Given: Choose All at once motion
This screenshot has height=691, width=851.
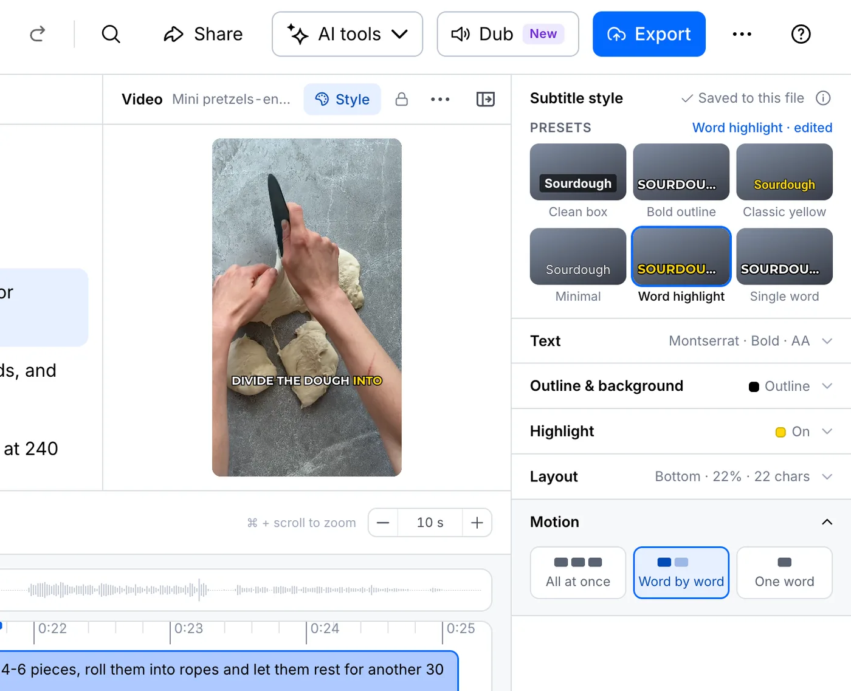Looking at the screenshot, I should [x=578, y=572].
